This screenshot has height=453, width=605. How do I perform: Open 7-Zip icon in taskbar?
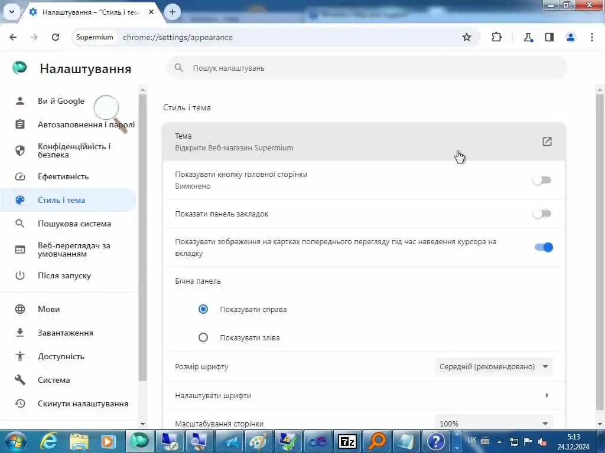(347, 441)
